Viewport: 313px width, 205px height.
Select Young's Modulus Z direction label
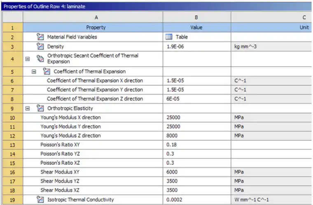coord(70,136)
